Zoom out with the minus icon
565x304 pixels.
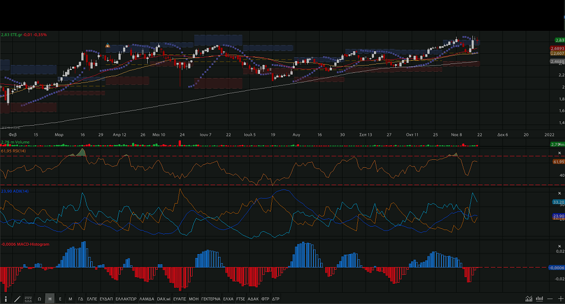550,298
